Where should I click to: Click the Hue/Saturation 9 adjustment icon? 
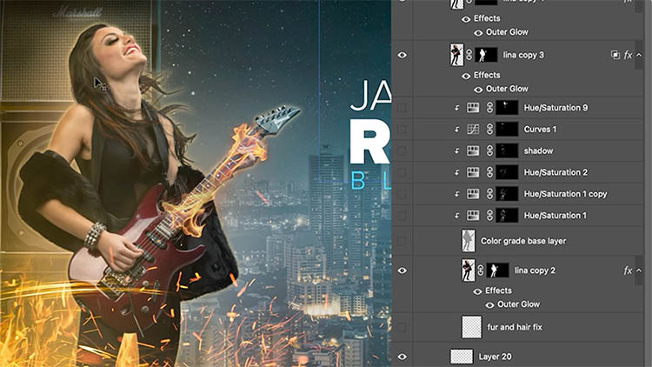[x=474, y=108]
